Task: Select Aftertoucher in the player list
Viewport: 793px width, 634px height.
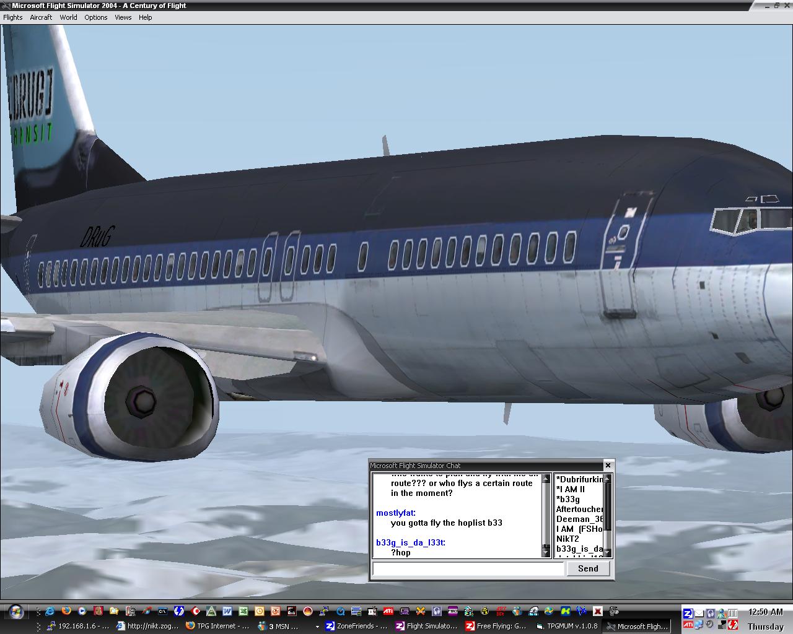Action: (579, 509)
